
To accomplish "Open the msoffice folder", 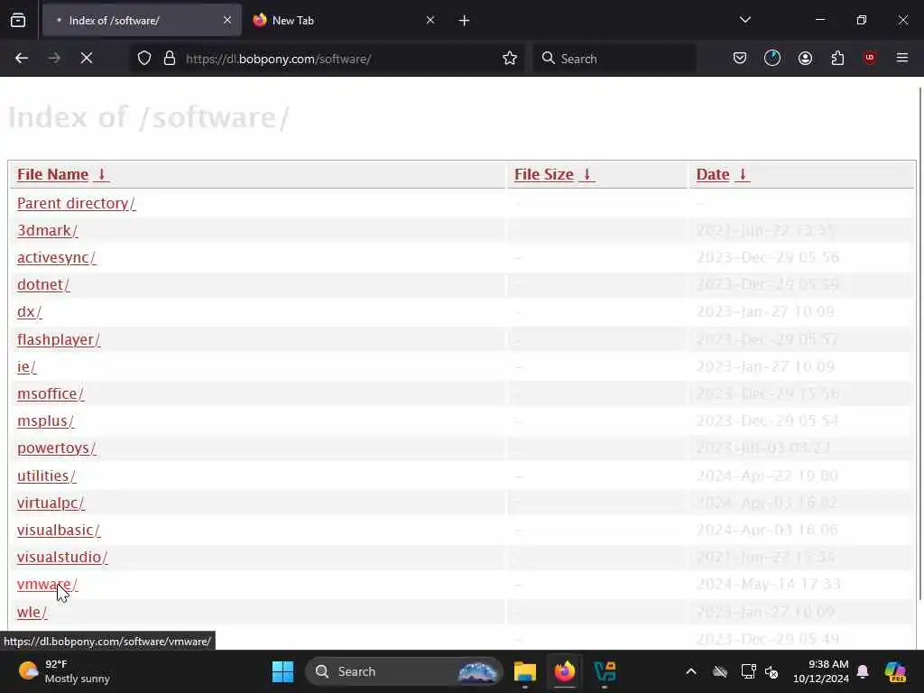I will point(51,393).
